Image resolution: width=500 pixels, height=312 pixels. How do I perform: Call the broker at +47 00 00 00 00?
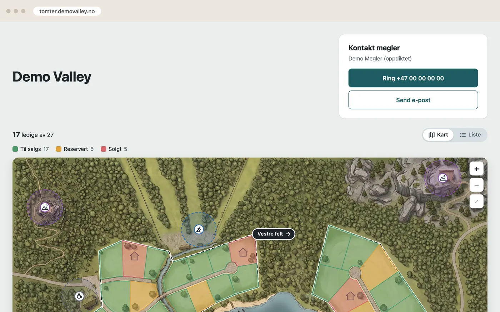pyautogui.click(x=413, y=78)
